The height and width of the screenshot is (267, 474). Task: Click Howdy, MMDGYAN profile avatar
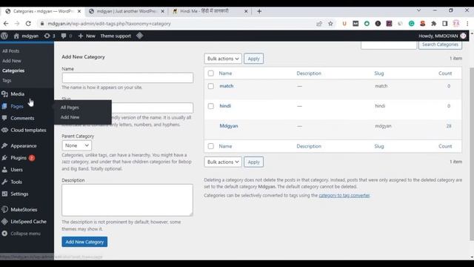(x=463, y=36)
